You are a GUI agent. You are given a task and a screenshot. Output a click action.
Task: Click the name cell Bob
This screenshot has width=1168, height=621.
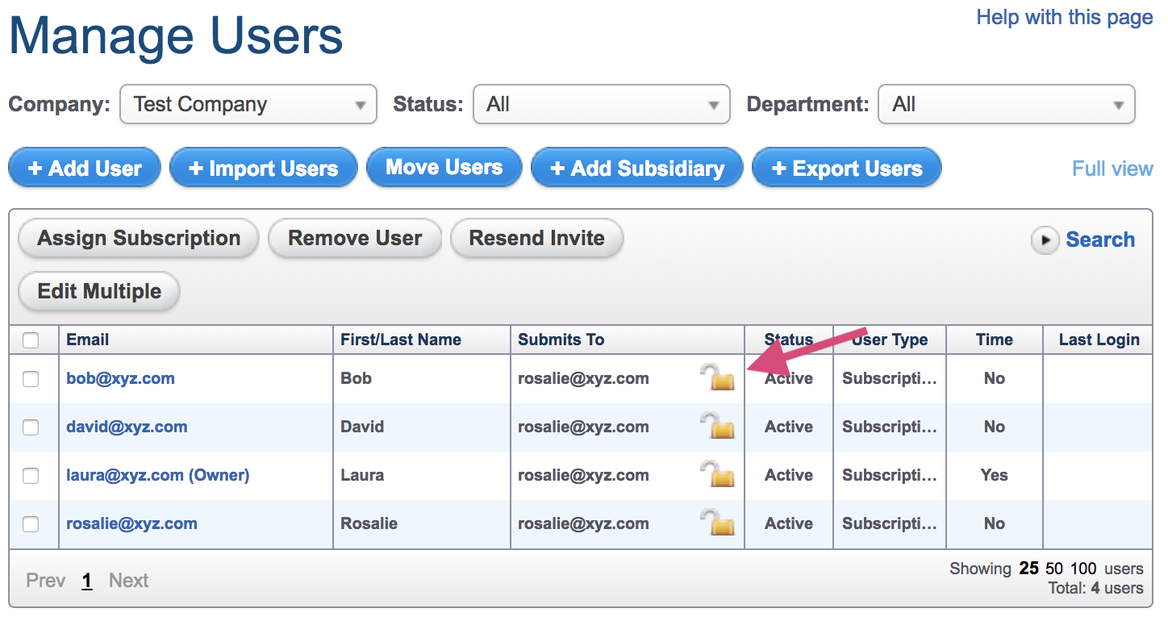[x=356, y=378]
